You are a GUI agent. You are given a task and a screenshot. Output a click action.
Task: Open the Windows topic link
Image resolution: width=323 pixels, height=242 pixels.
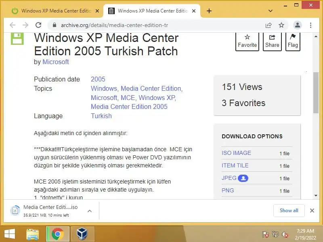[104, 88]
